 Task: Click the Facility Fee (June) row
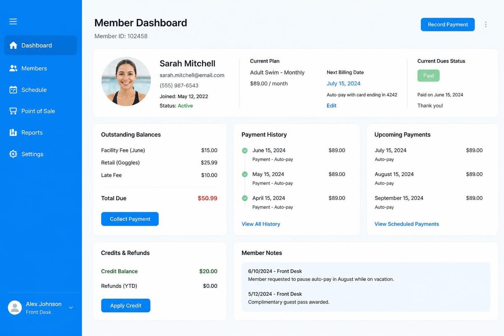159,150
